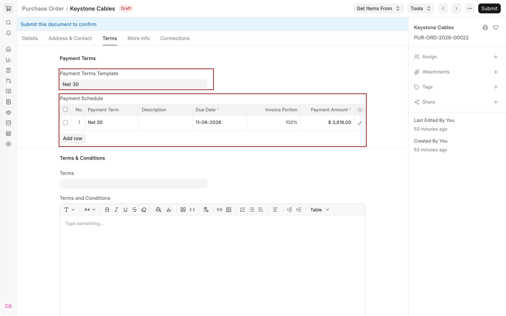This screenshot has height=316, width=506.
Task: Go to Home via sidebar house icon
Action: tap(9, 49)
